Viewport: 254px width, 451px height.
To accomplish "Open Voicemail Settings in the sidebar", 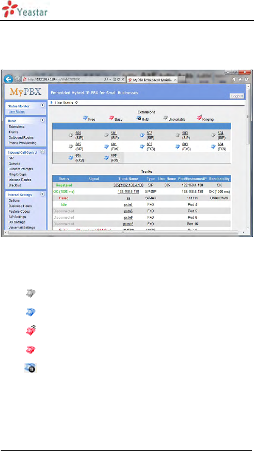I will point(22,227).
